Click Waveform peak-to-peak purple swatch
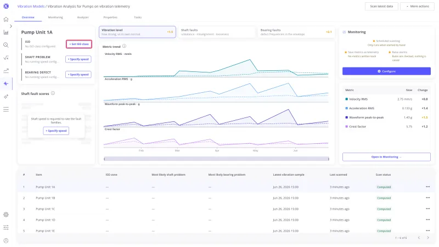Viewport: 439px width, 247px height. pyautogui.click(x=347, y=117)
